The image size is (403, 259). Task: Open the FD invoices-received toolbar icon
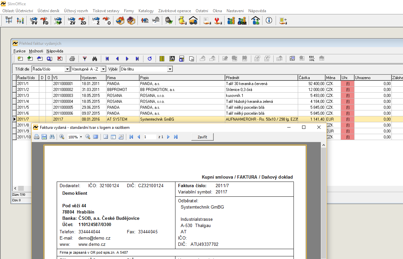[x=45, y=21]
